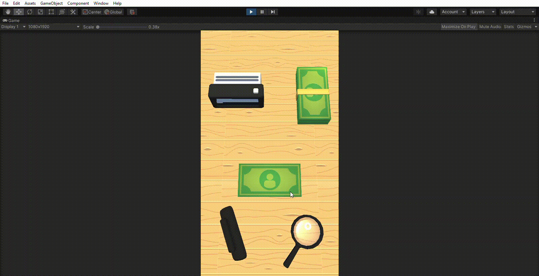The width and height of the screenshot is (539, 276).
Task: Open collab sun icon
Action: pyautogui.click(x=418, y=12)
